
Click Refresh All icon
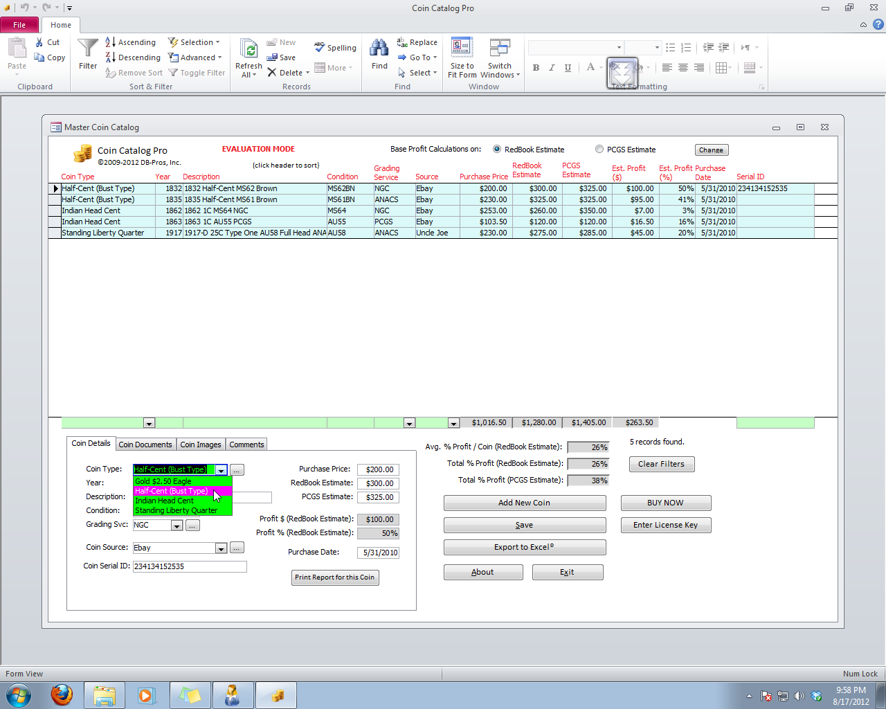248,48
